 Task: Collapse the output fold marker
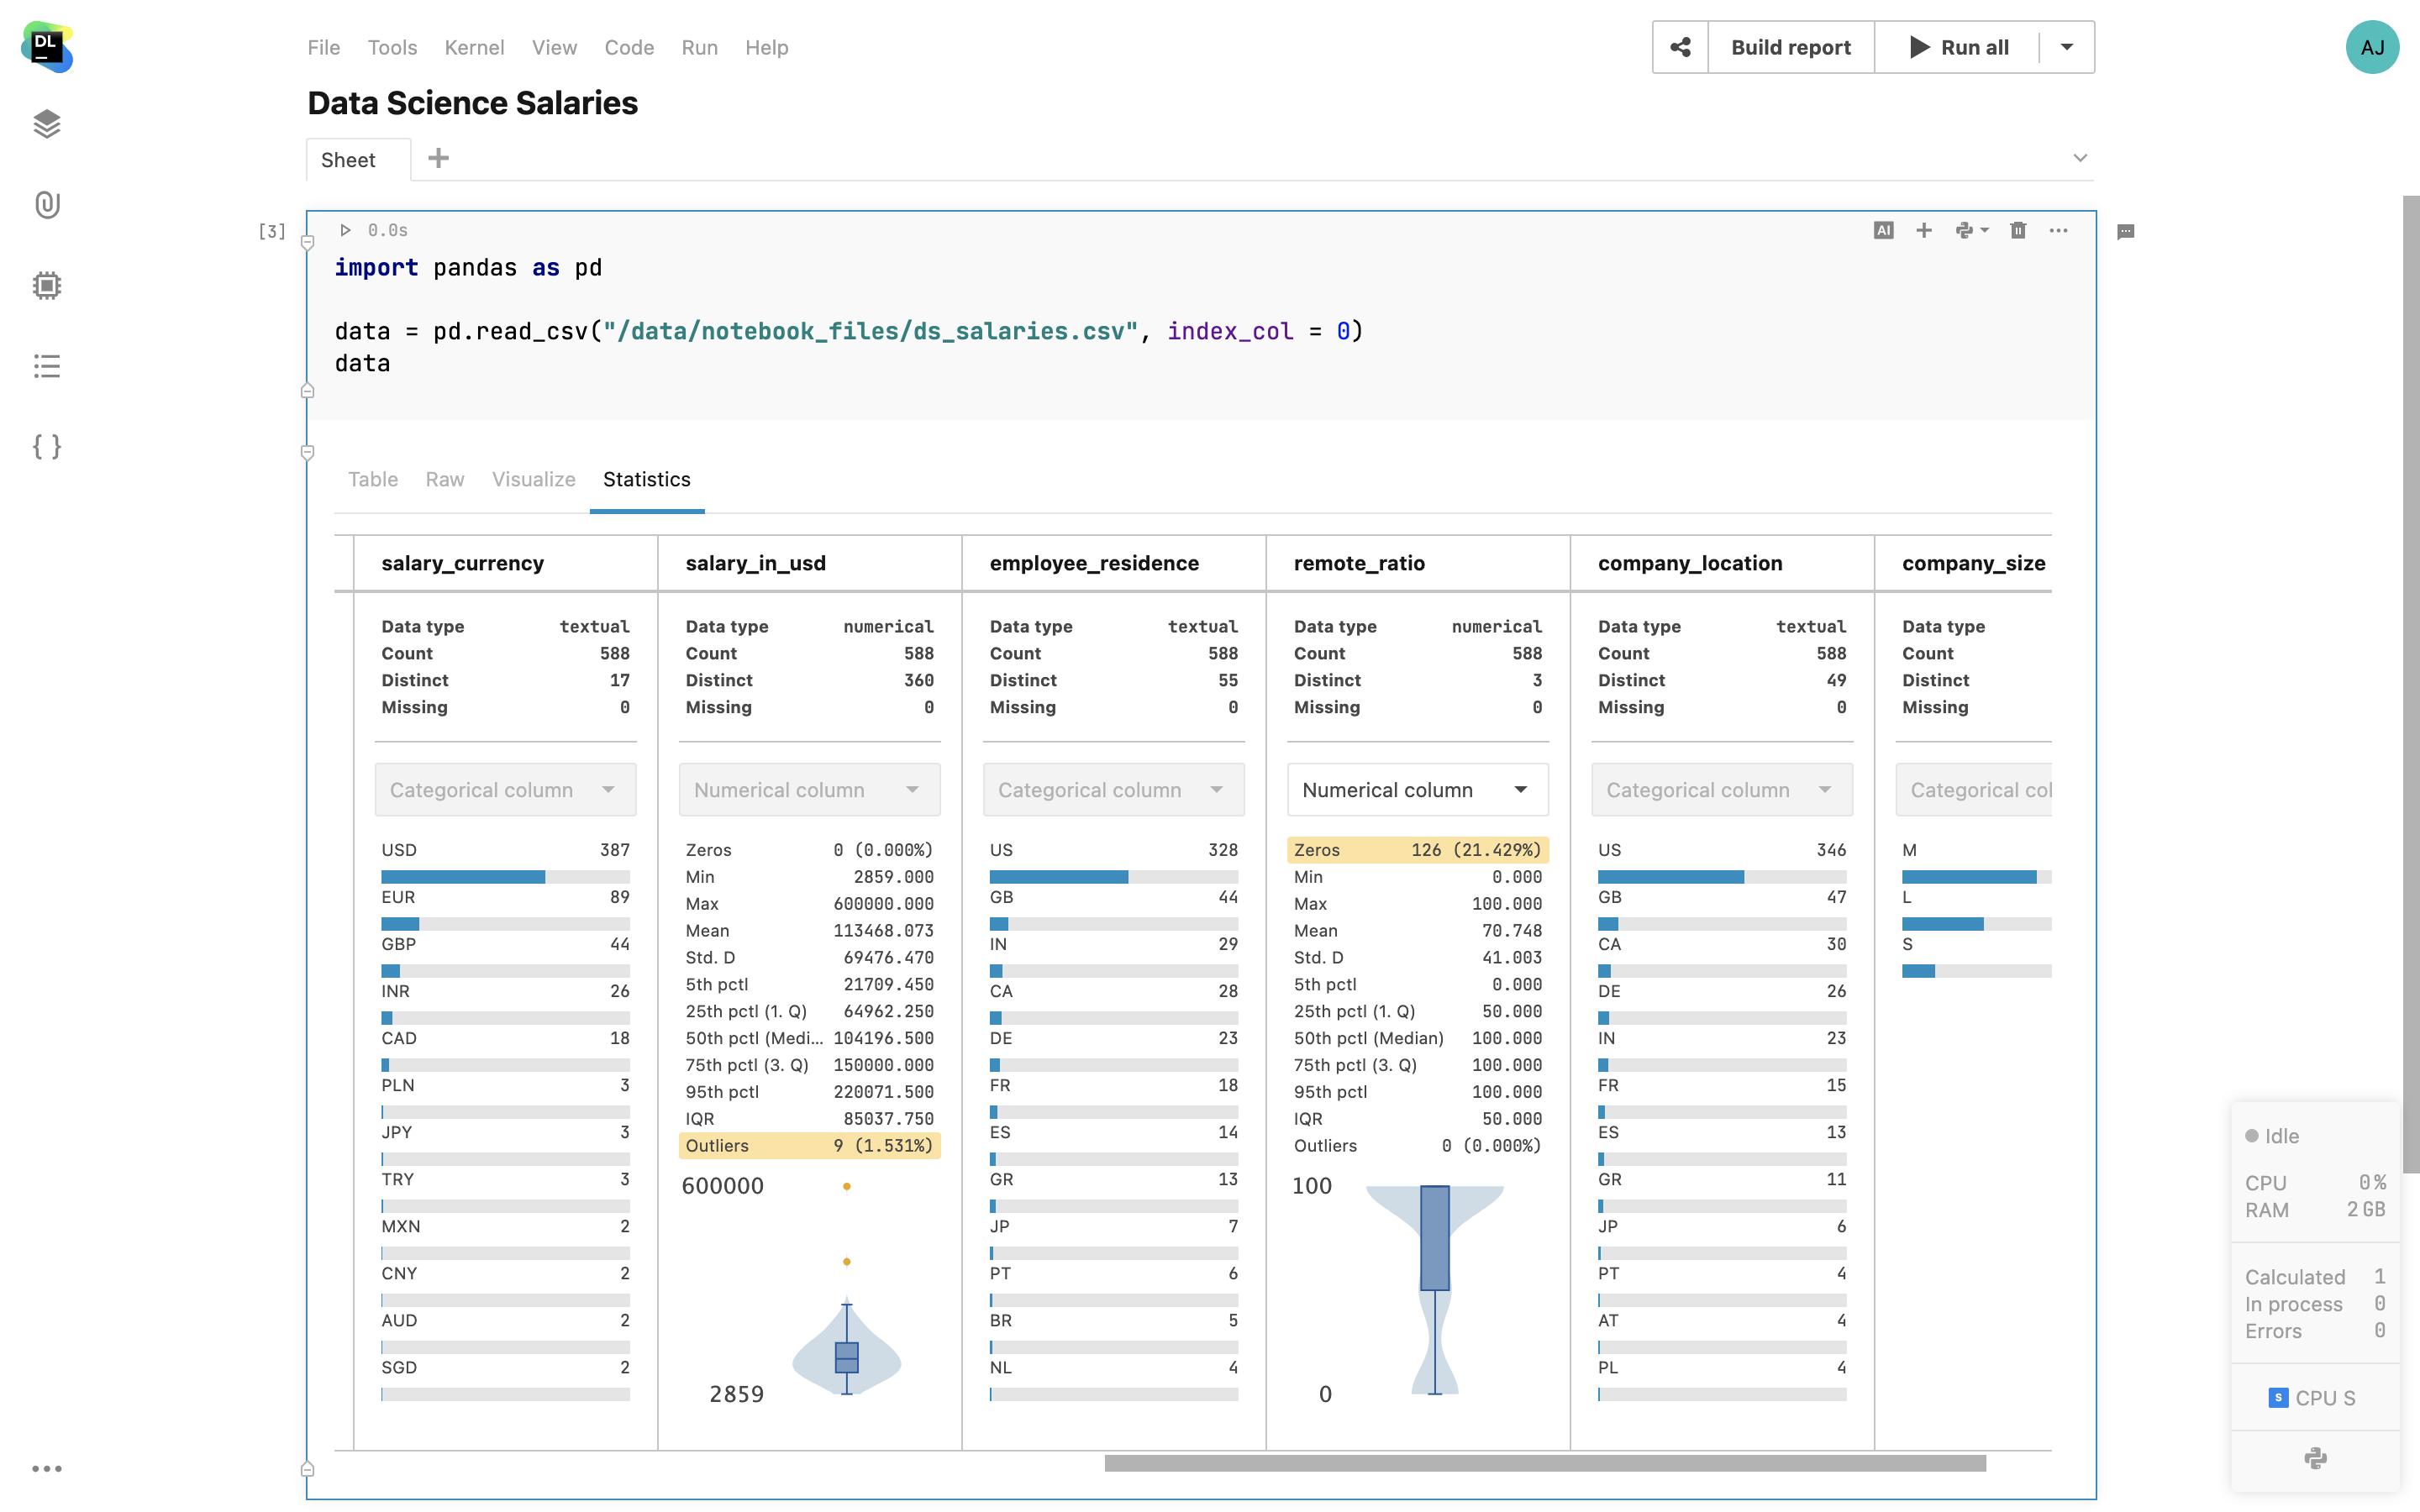pos(308,453)
